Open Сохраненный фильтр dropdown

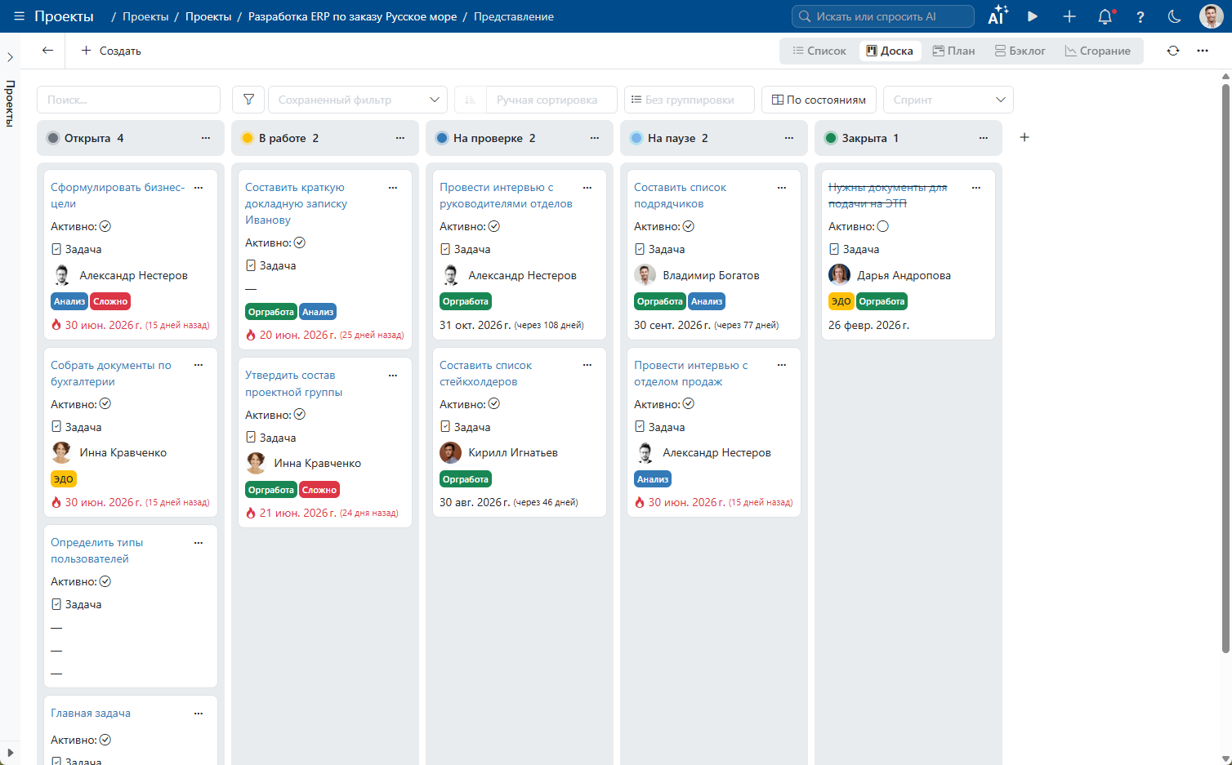coord(358,100)
